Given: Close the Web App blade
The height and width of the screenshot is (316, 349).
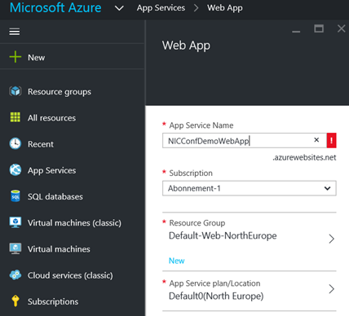Looking at the screenshot, I should [342, 29].
